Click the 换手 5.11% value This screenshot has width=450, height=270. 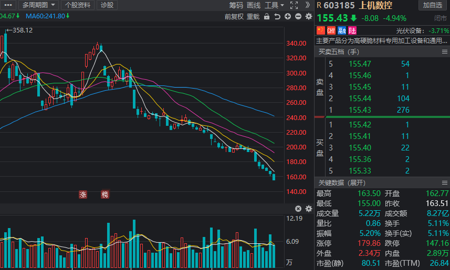[x=438, y=223]
